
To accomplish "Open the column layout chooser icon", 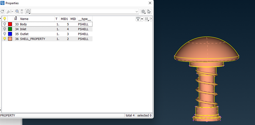I will (147, 19).
